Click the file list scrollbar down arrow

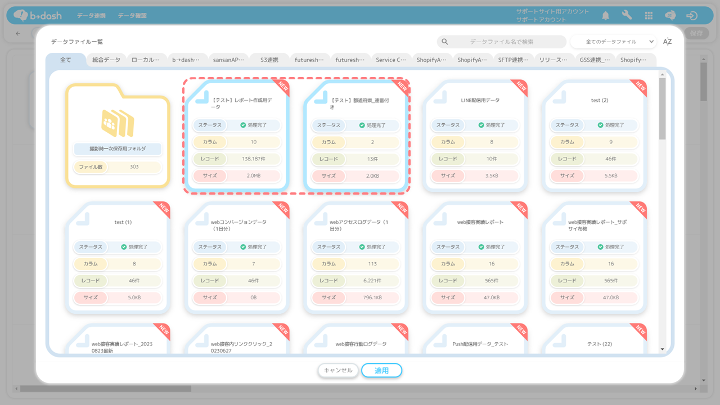point(662,349)
